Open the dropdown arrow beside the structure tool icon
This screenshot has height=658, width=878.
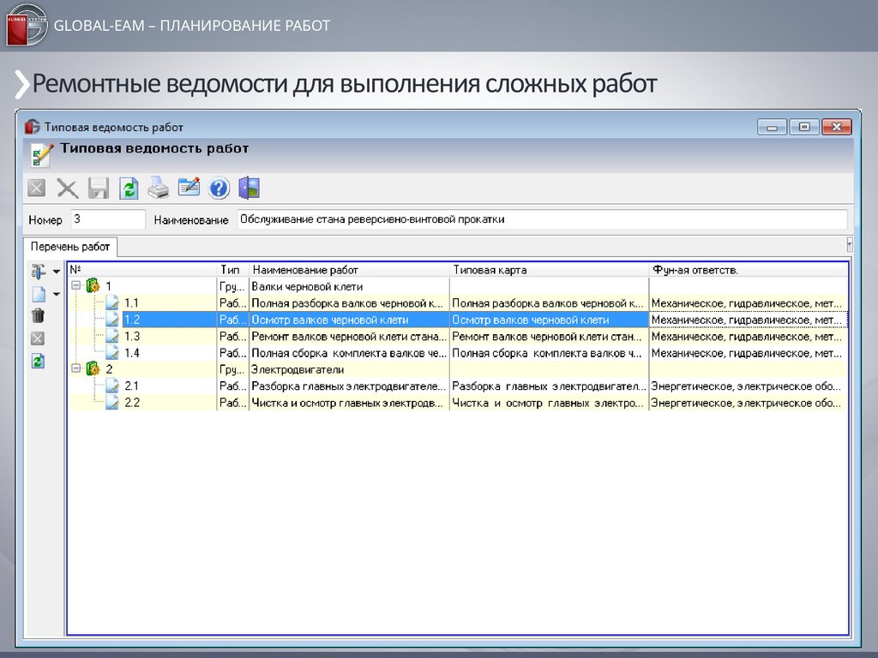pyautogui.click(x=57, y=272)
